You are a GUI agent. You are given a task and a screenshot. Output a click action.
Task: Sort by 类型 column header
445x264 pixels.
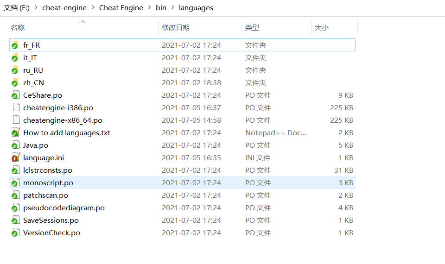click(x=252, y=27)
